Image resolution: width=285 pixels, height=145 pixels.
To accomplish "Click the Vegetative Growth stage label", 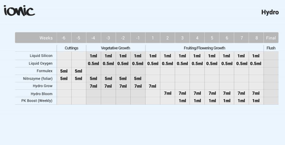I will click(x=116, y=48).
